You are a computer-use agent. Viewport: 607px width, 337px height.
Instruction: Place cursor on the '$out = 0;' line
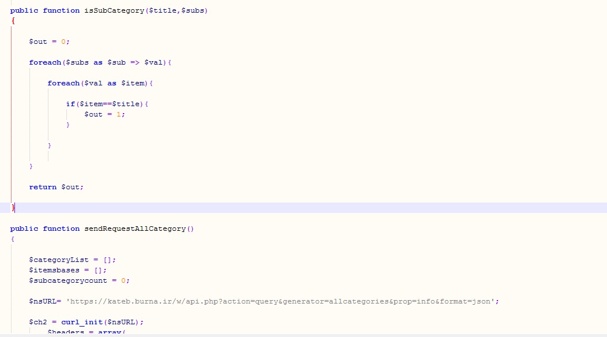click(x=49, y=42)
